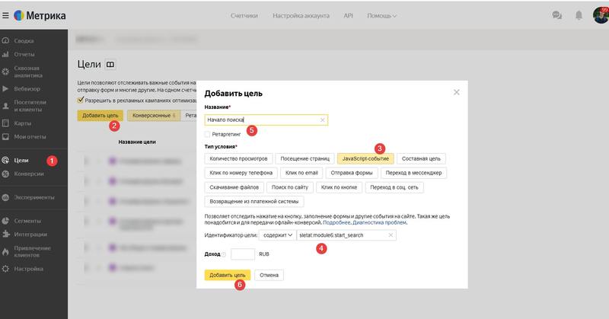Screen dimensions: 609x319
Task: Click the Интеграции puzzle icon
Action: pos(5,234)
